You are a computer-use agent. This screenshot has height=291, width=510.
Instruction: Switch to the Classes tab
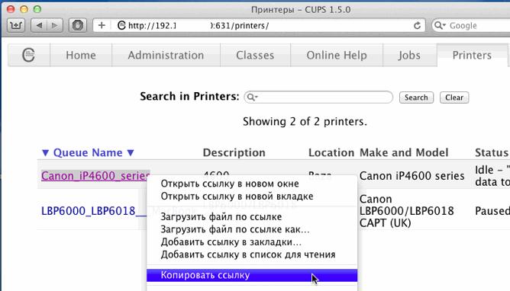point(255,55)
